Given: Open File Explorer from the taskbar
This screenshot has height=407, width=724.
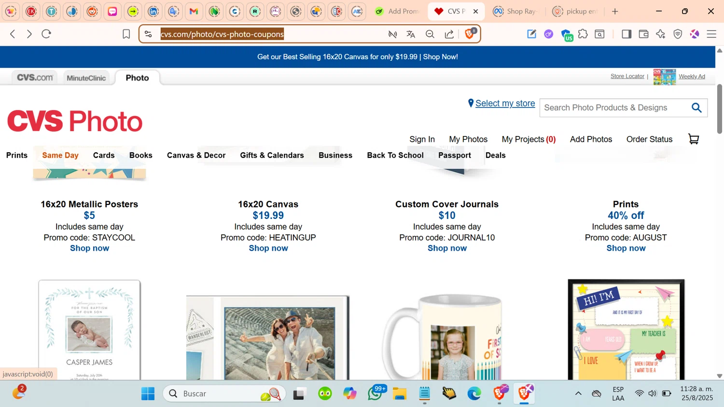Looking at the screenshot, I should point(400,394).
